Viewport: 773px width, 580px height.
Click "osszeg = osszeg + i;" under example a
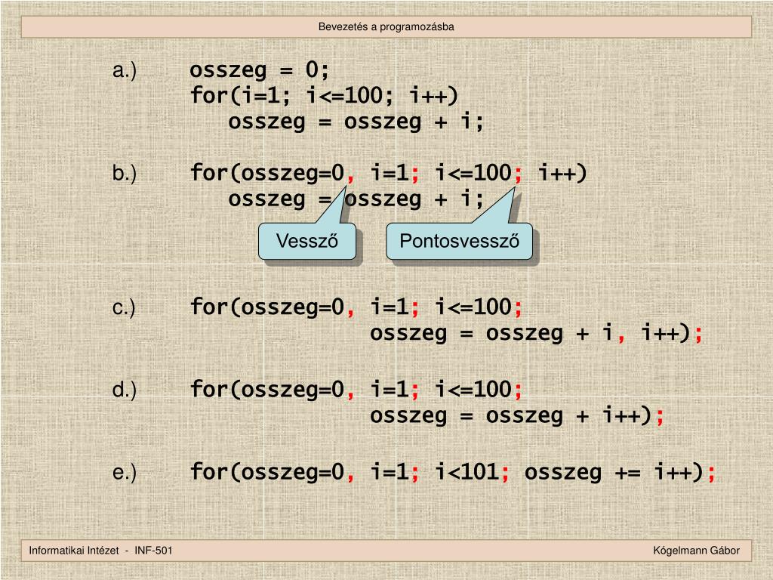356,122
